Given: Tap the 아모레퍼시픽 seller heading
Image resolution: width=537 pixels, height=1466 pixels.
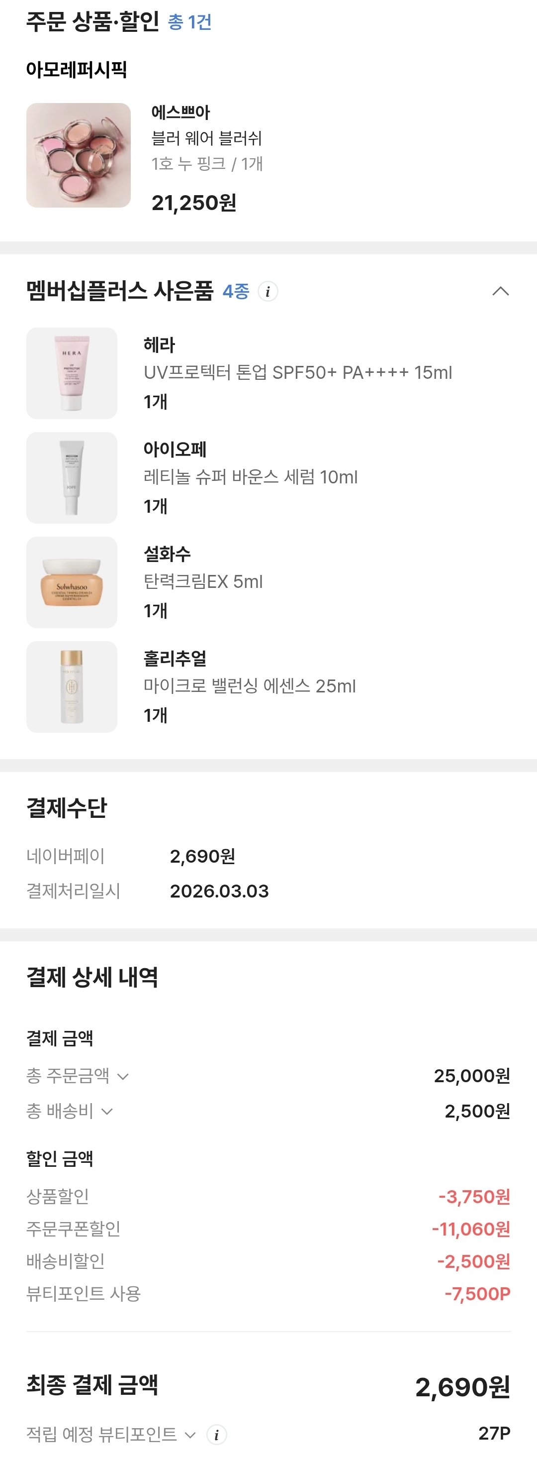Looking at the screenshot, I should [x=76, y=69].
